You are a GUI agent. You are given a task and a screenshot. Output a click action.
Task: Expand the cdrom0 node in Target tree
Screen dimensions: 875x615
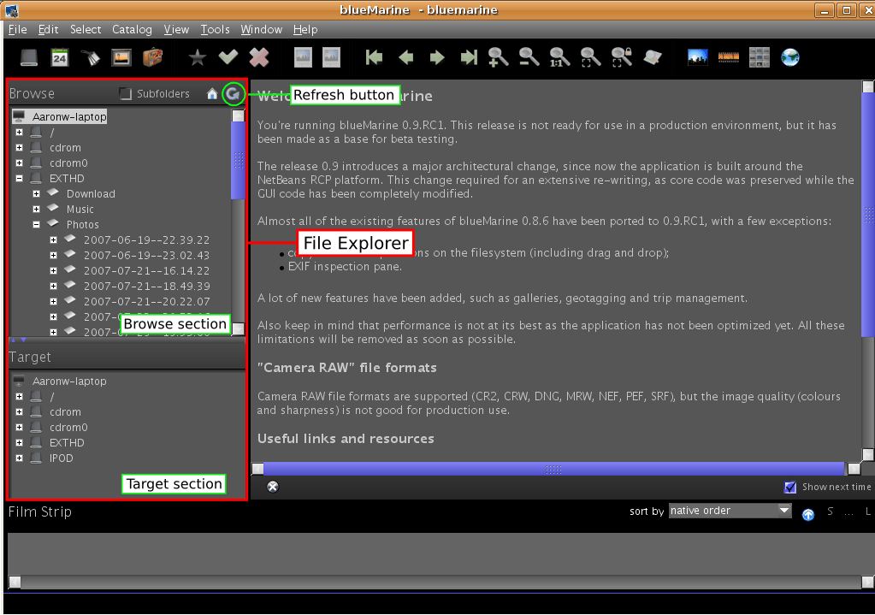[x=20, y=428]
